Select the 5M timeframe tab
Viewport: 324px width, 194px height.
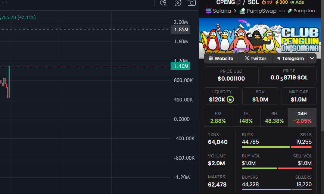218,118
